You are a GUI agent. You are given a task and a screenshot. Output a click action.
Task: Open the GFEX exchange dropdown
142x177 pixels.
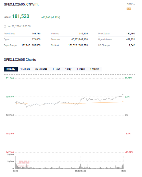click(x=131, y=4)
